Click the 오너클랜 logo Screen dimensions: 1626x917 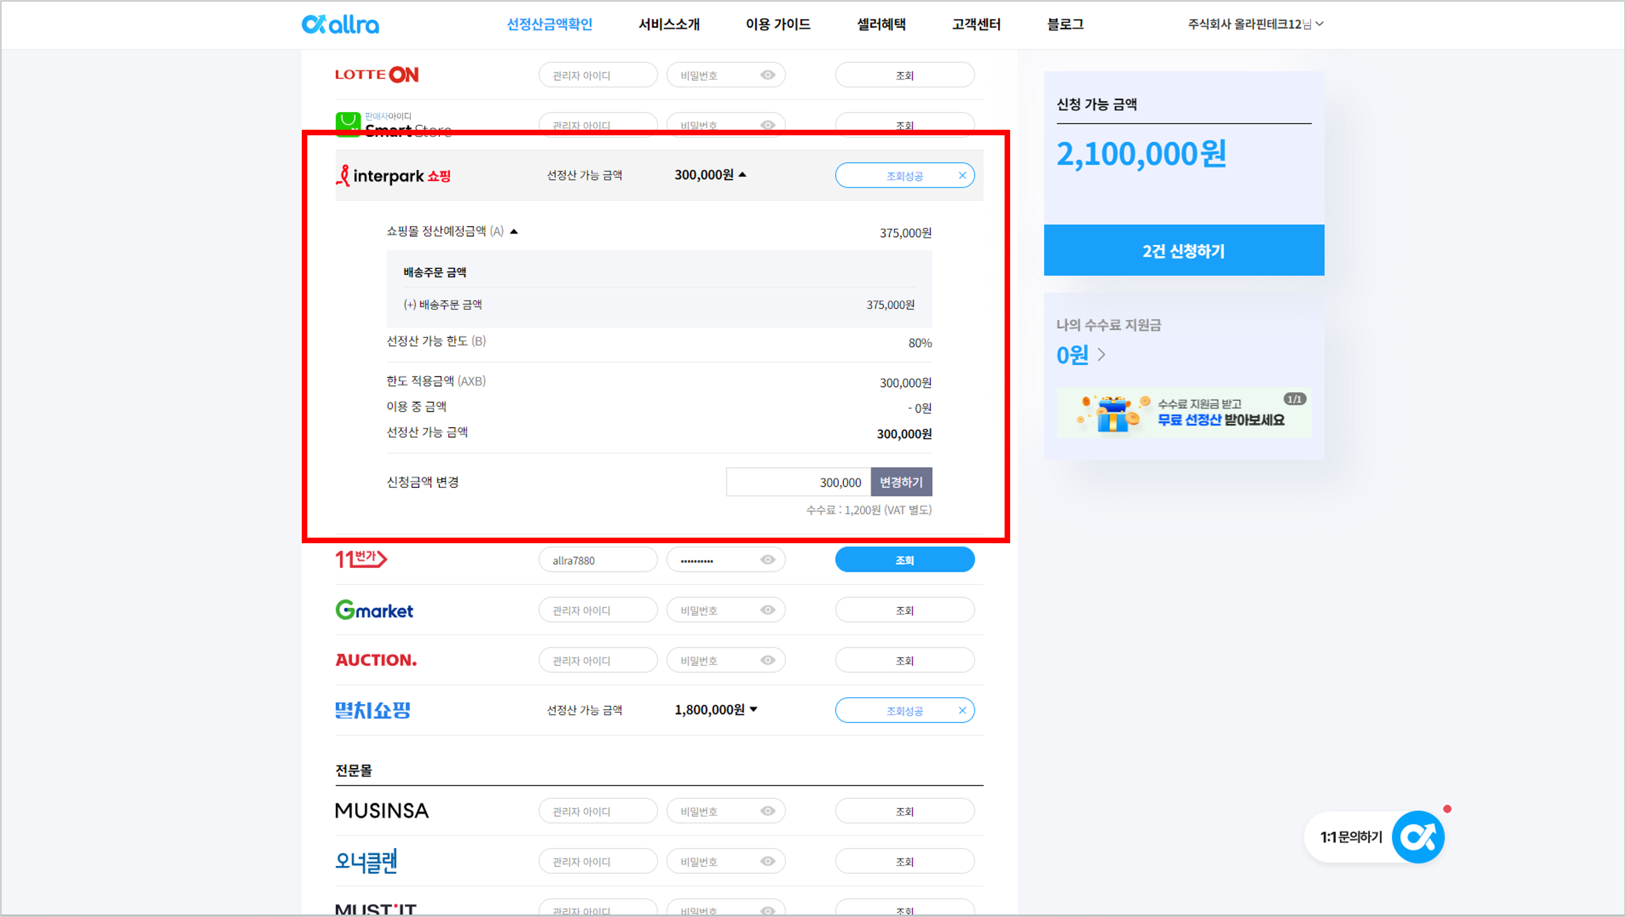366,861
